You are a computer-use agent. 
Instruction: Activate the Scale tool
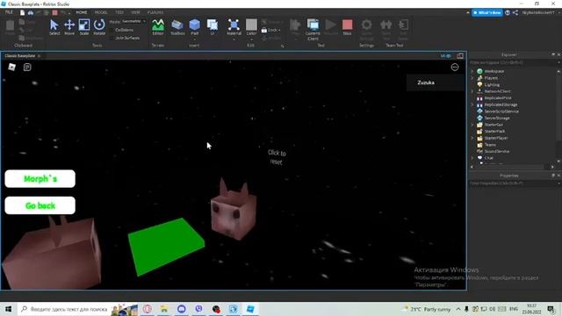[x=84, y=27]
